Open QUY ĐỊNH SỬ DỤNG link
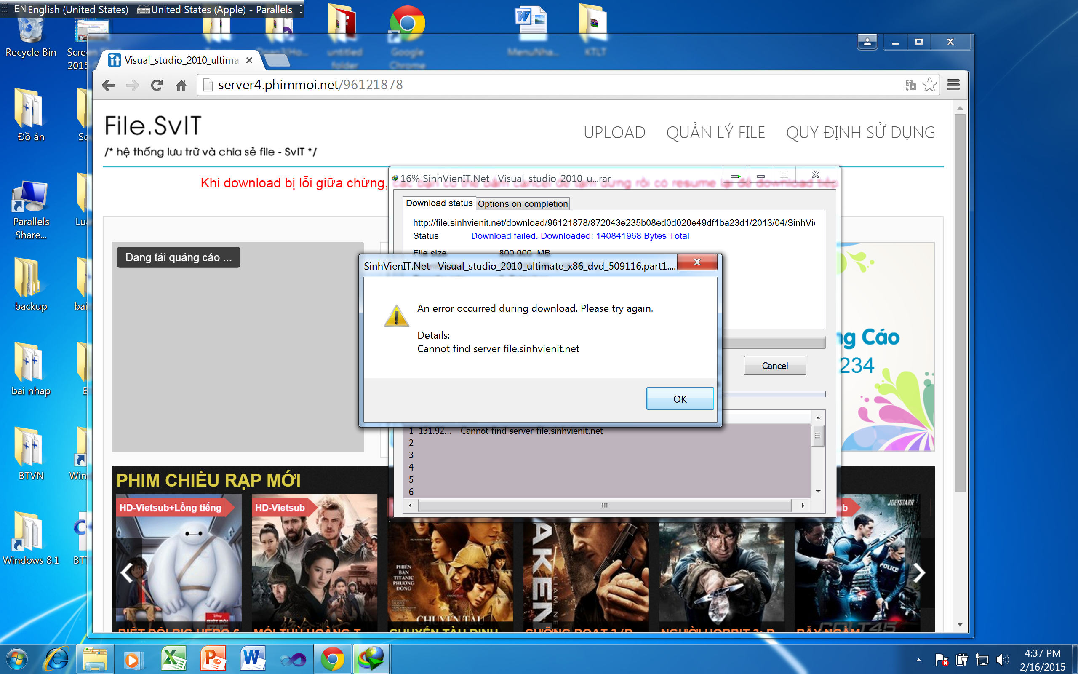1078x674 pixels. (x=860, y=132)
